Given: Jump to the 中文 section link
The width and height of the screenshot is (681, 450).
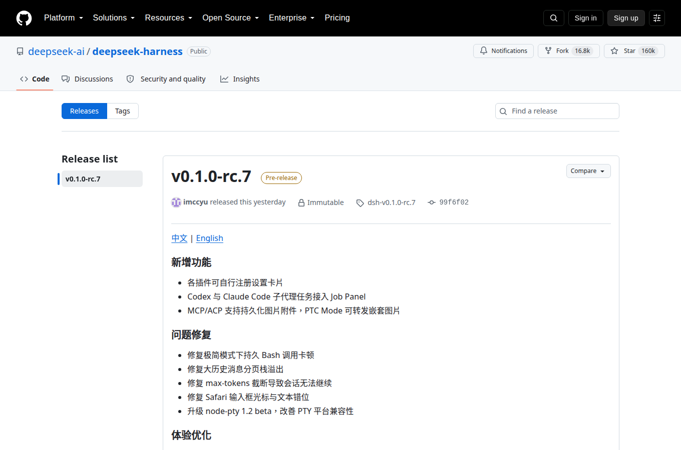Looking at the screenshot, I should pyautogui.click(x=179, y=238).
